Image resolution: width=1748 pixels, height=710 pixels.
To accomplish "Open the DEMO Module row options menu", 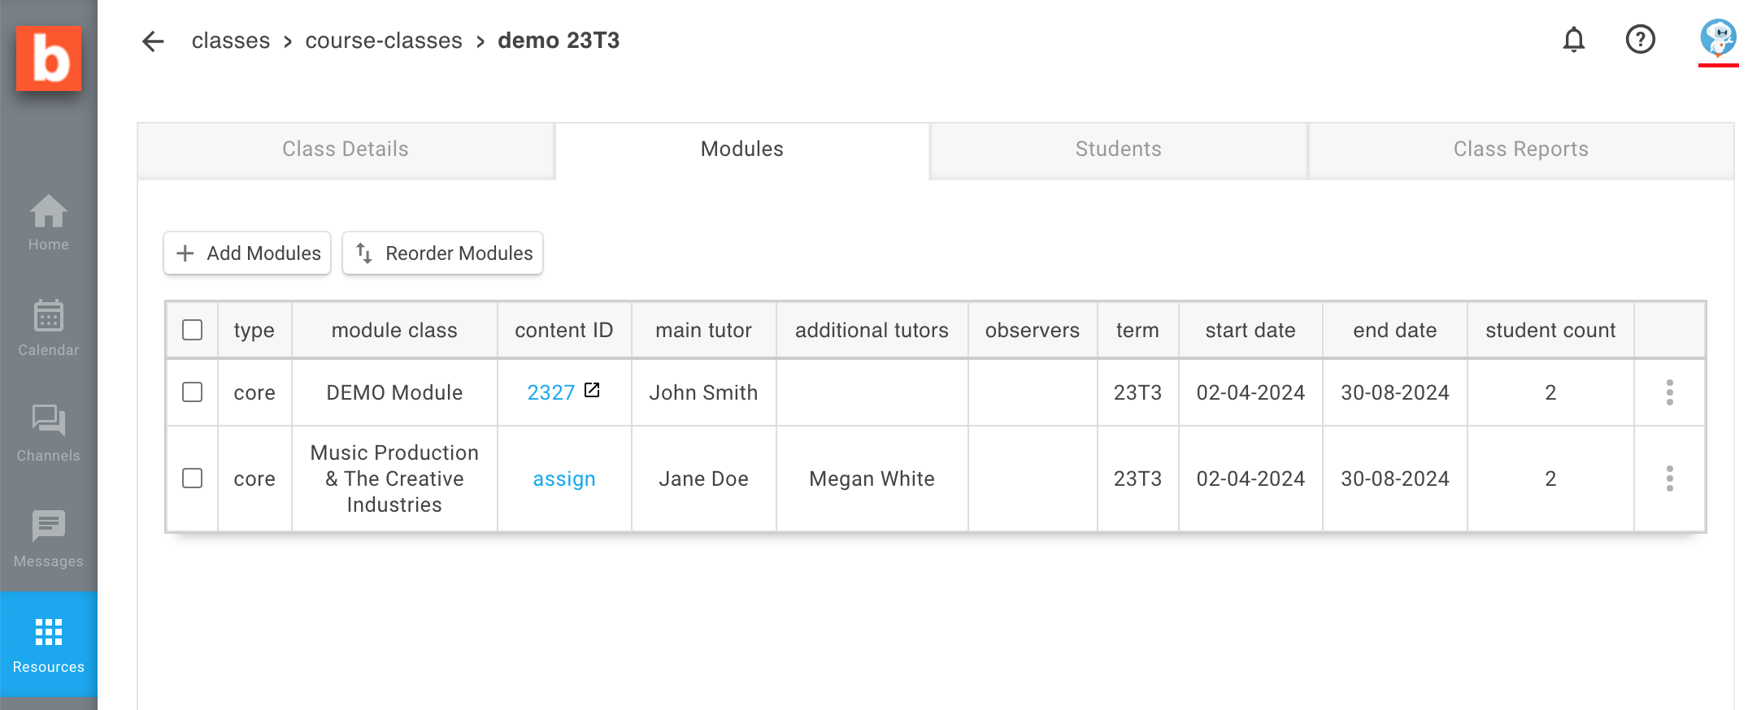I will tap(1669, 392).
